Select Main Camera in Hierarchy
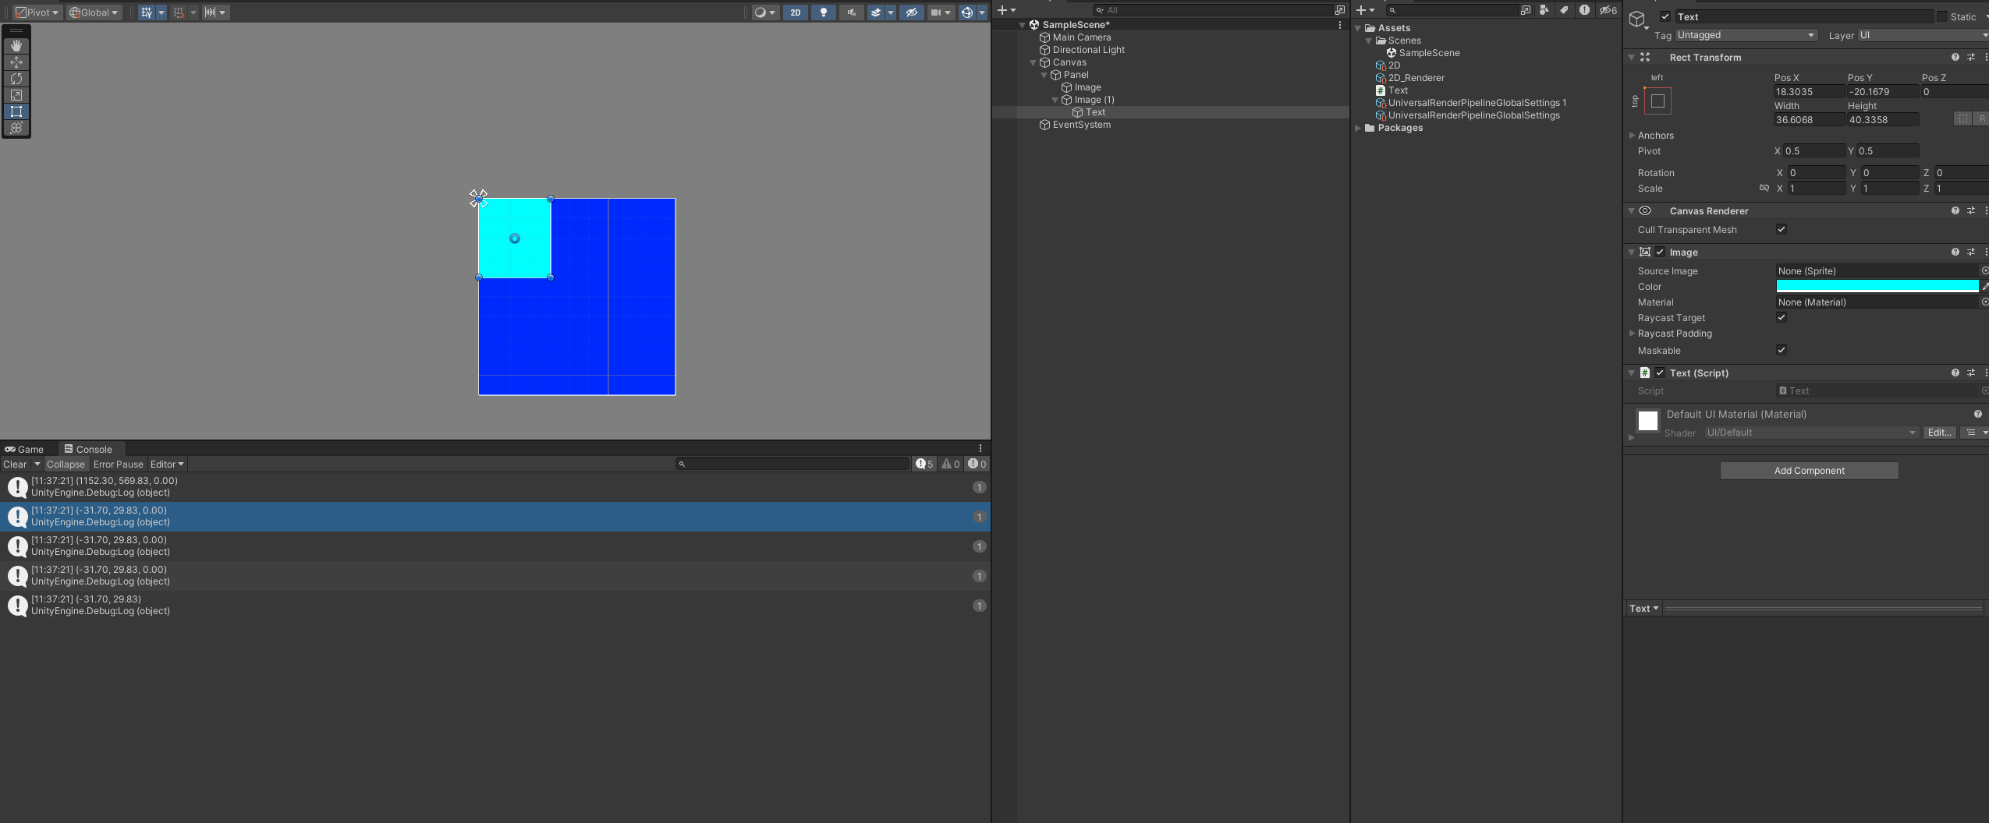Screen dimensions: 1989x823 [1081, 37]
